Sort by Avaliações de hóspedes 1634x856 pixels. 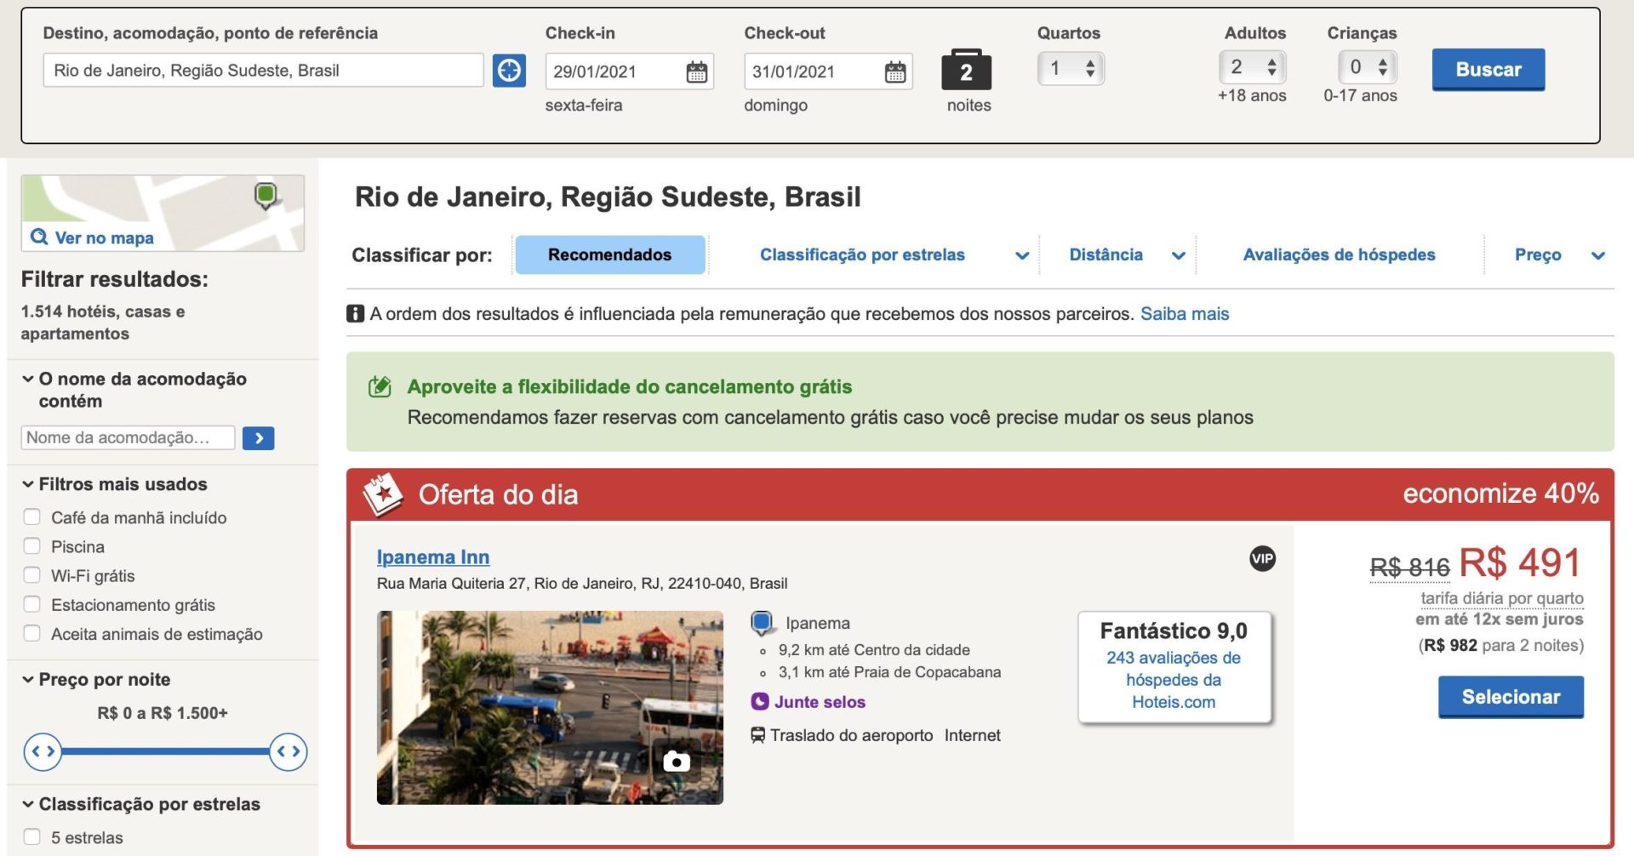tap(1339, 254)
